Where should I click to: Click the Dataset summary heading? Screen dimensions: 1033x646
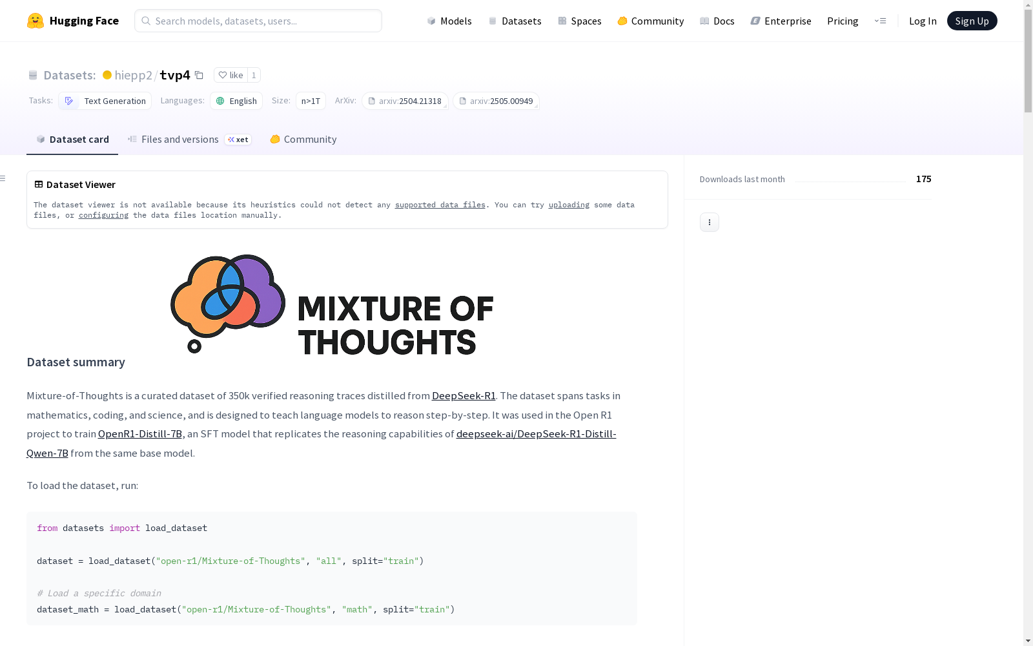click(x=76, y=362)
